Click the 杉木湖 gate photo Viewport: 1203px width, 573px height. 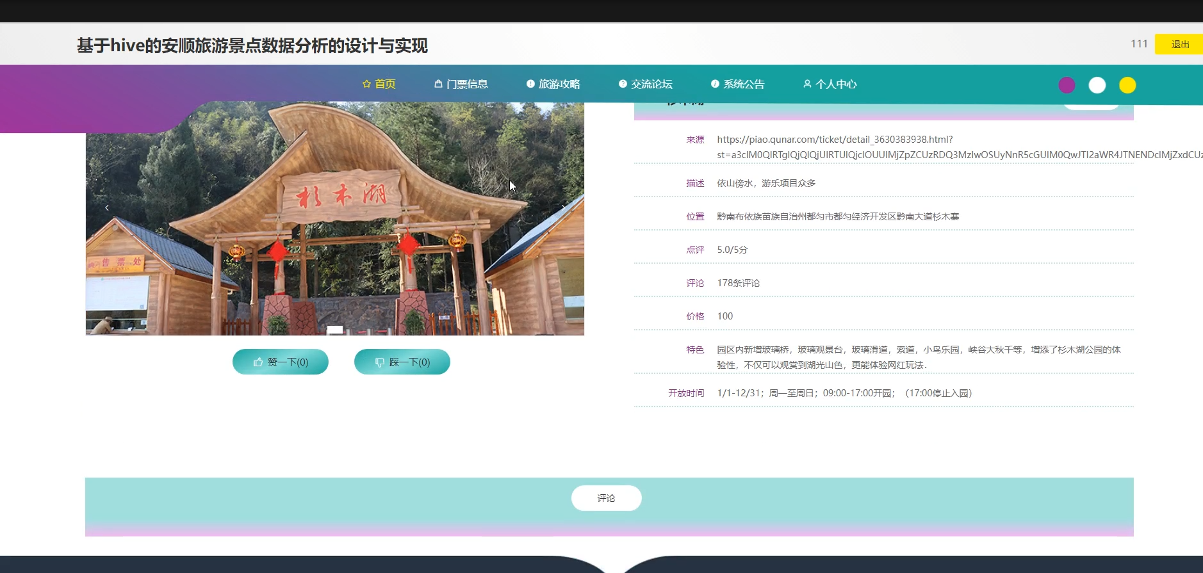tap(335, 218)
